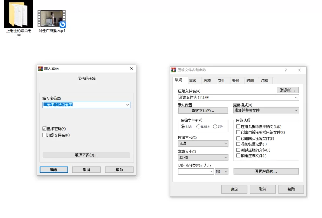This screenshot has height=218, width=322.
Task: Click WinRAR icon in 压缩文件名和参数 title bar
Action: click(174, 70)
